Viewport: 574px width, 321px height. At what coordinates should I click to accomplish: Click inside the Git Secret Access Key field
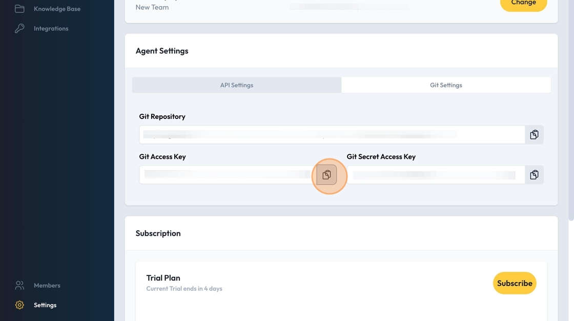point(436,175)
